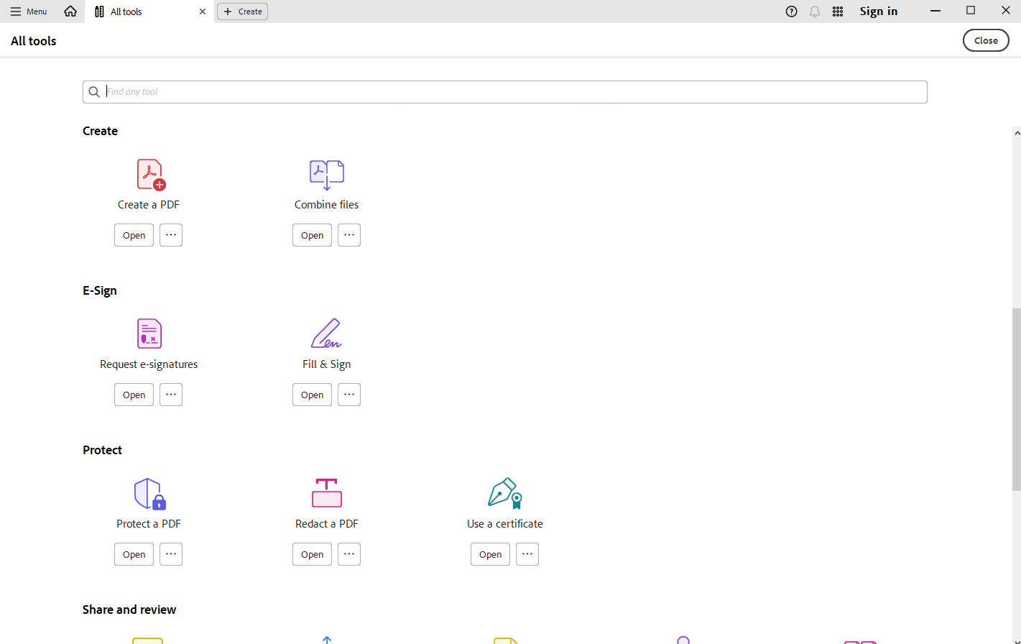
Task: Click the Protect a PDF shield icon
Action: click(x=149, y=494)
